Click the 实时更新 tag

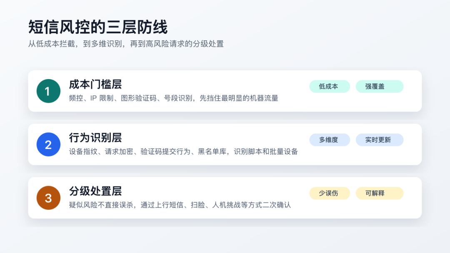point(380,140)
